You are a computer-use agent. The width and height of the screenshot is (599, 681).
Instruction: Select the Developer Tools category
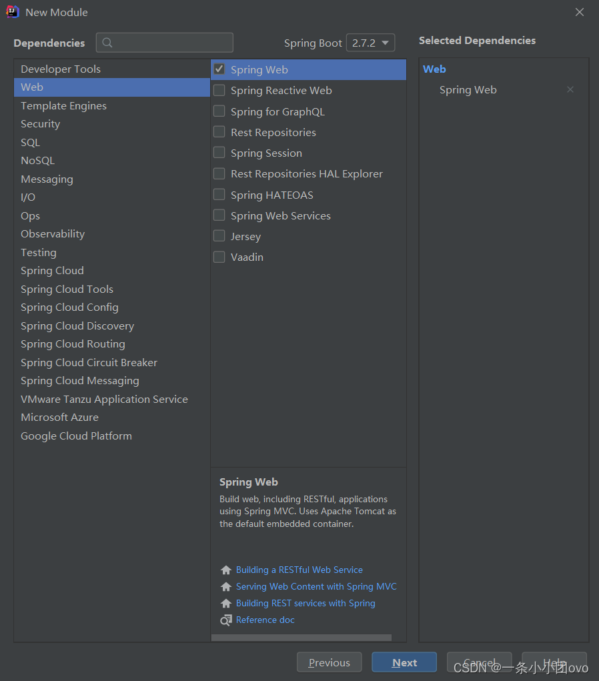click(x=61, y=69)
